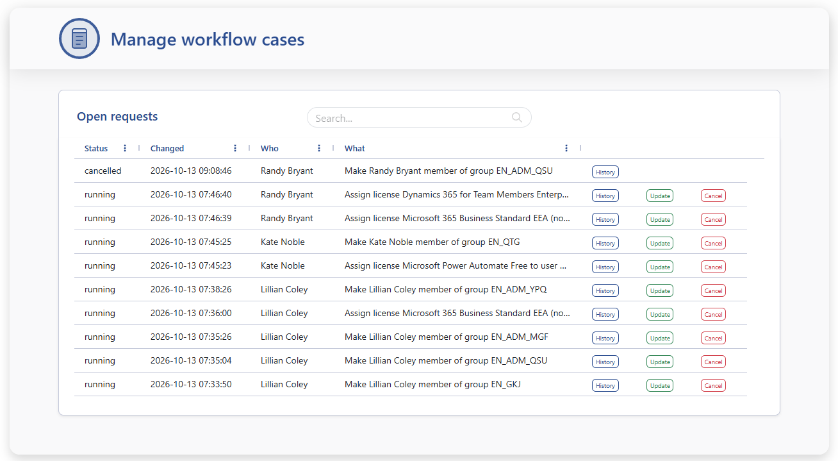The width and height of the screenshot is (838, 461).
Task: View History for EN_GKJ group request
Action: click(605, 385)
